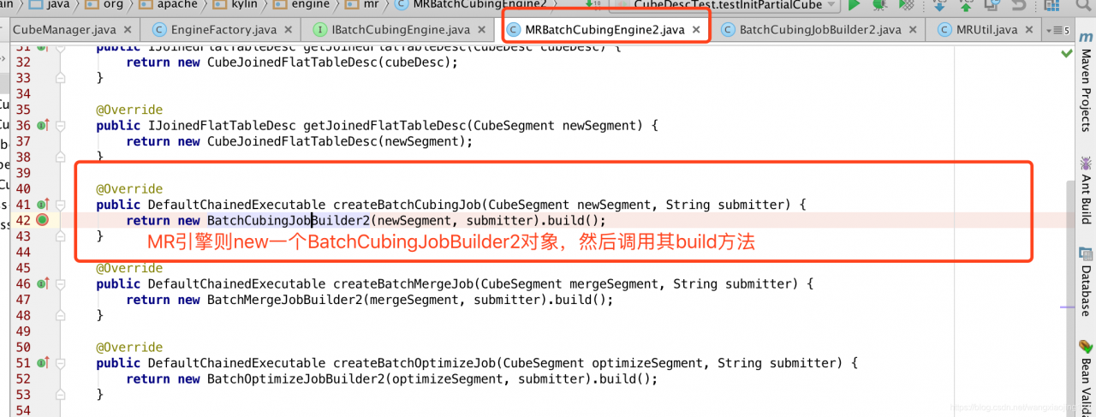Click CubeJoinedFlatTableDesc(newSegment) on line 37

click(336, 141)
